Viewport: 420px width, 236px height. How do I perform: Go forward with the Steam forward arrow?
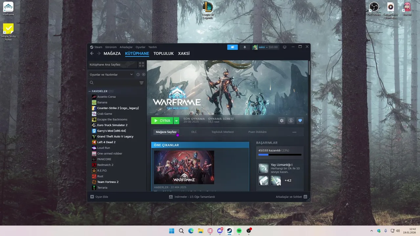99,53
